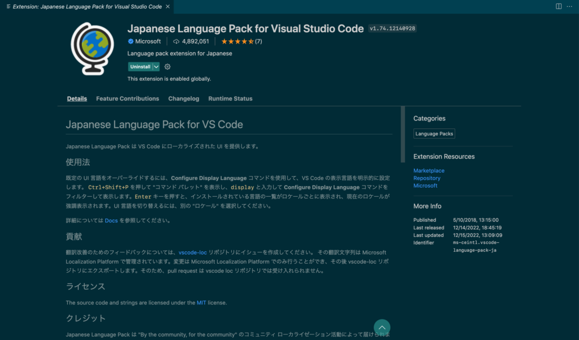Screen dimensions: 579x340
Task: Switch to the Feature Contributions tab
Action: pos(127,98)
